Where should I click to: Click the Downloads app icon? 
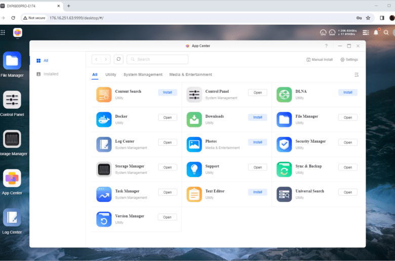point(194,119)
